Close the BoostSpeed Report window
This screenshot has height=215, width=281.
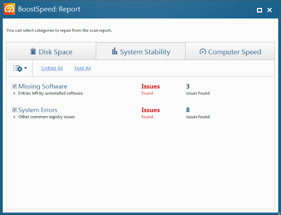270,10
